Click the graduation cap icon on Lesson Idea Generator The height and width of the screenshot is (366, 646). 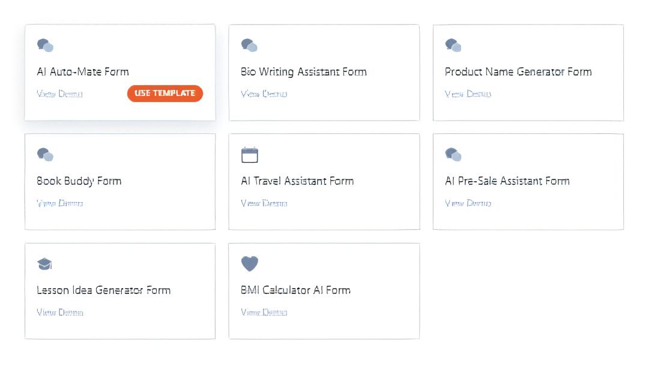pos(46,263)
